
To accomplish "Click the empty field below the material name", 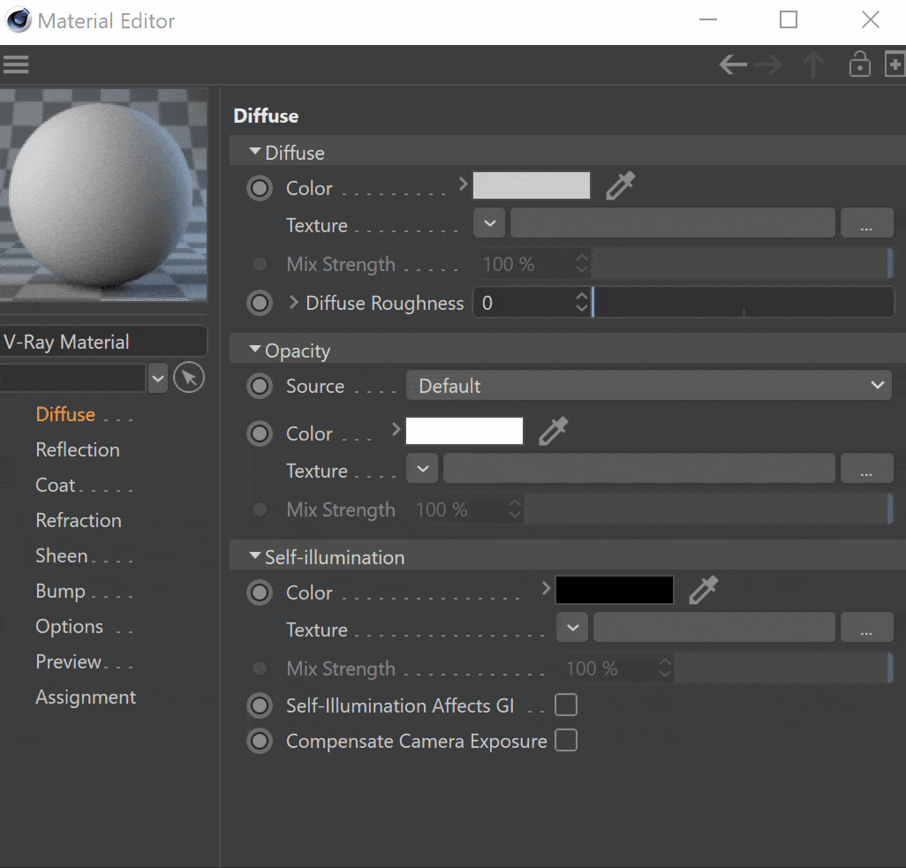I will pyautogui.click(x=72, y=379).
